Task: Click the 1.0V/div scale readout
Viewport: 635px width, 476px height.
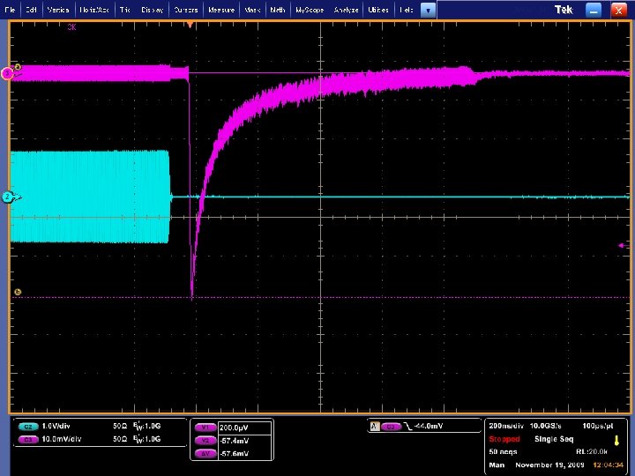Action: pyautogui.click(x=56, y=427)
